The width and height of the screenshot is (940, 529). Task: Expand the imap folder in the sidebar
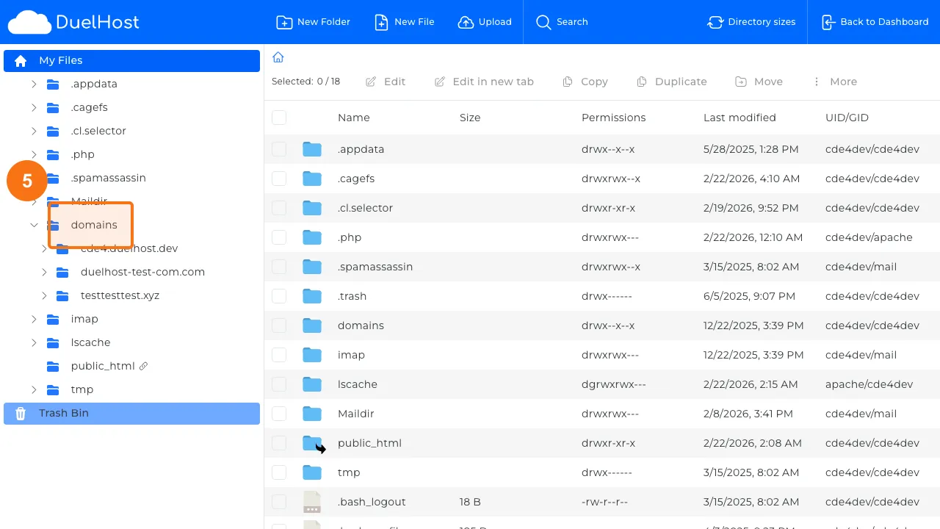(34, 319)
